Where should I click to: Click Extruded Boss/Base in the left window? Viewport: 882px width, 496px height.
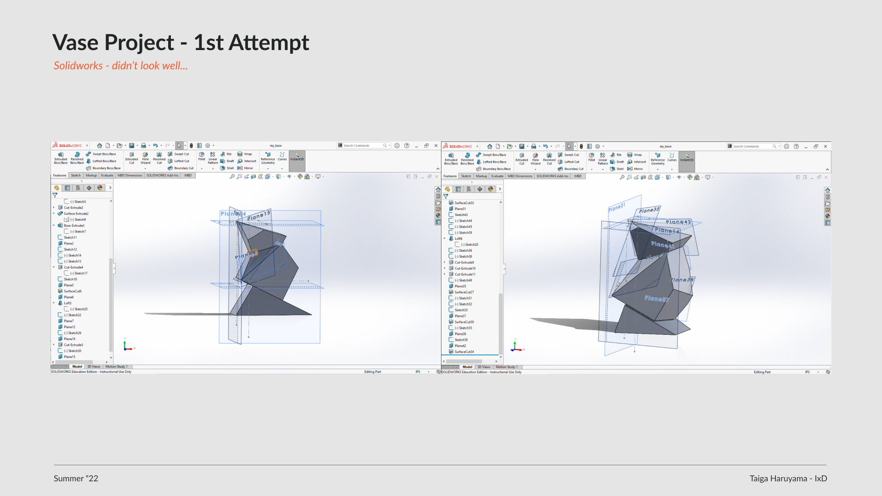[61, 158]
